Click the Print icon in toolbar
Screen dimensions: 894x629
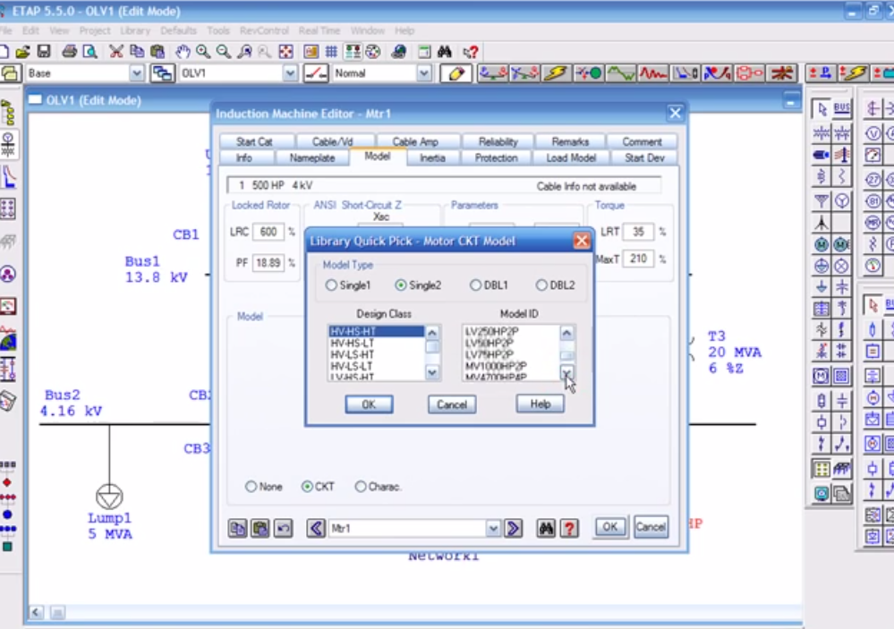pos(69,52)
